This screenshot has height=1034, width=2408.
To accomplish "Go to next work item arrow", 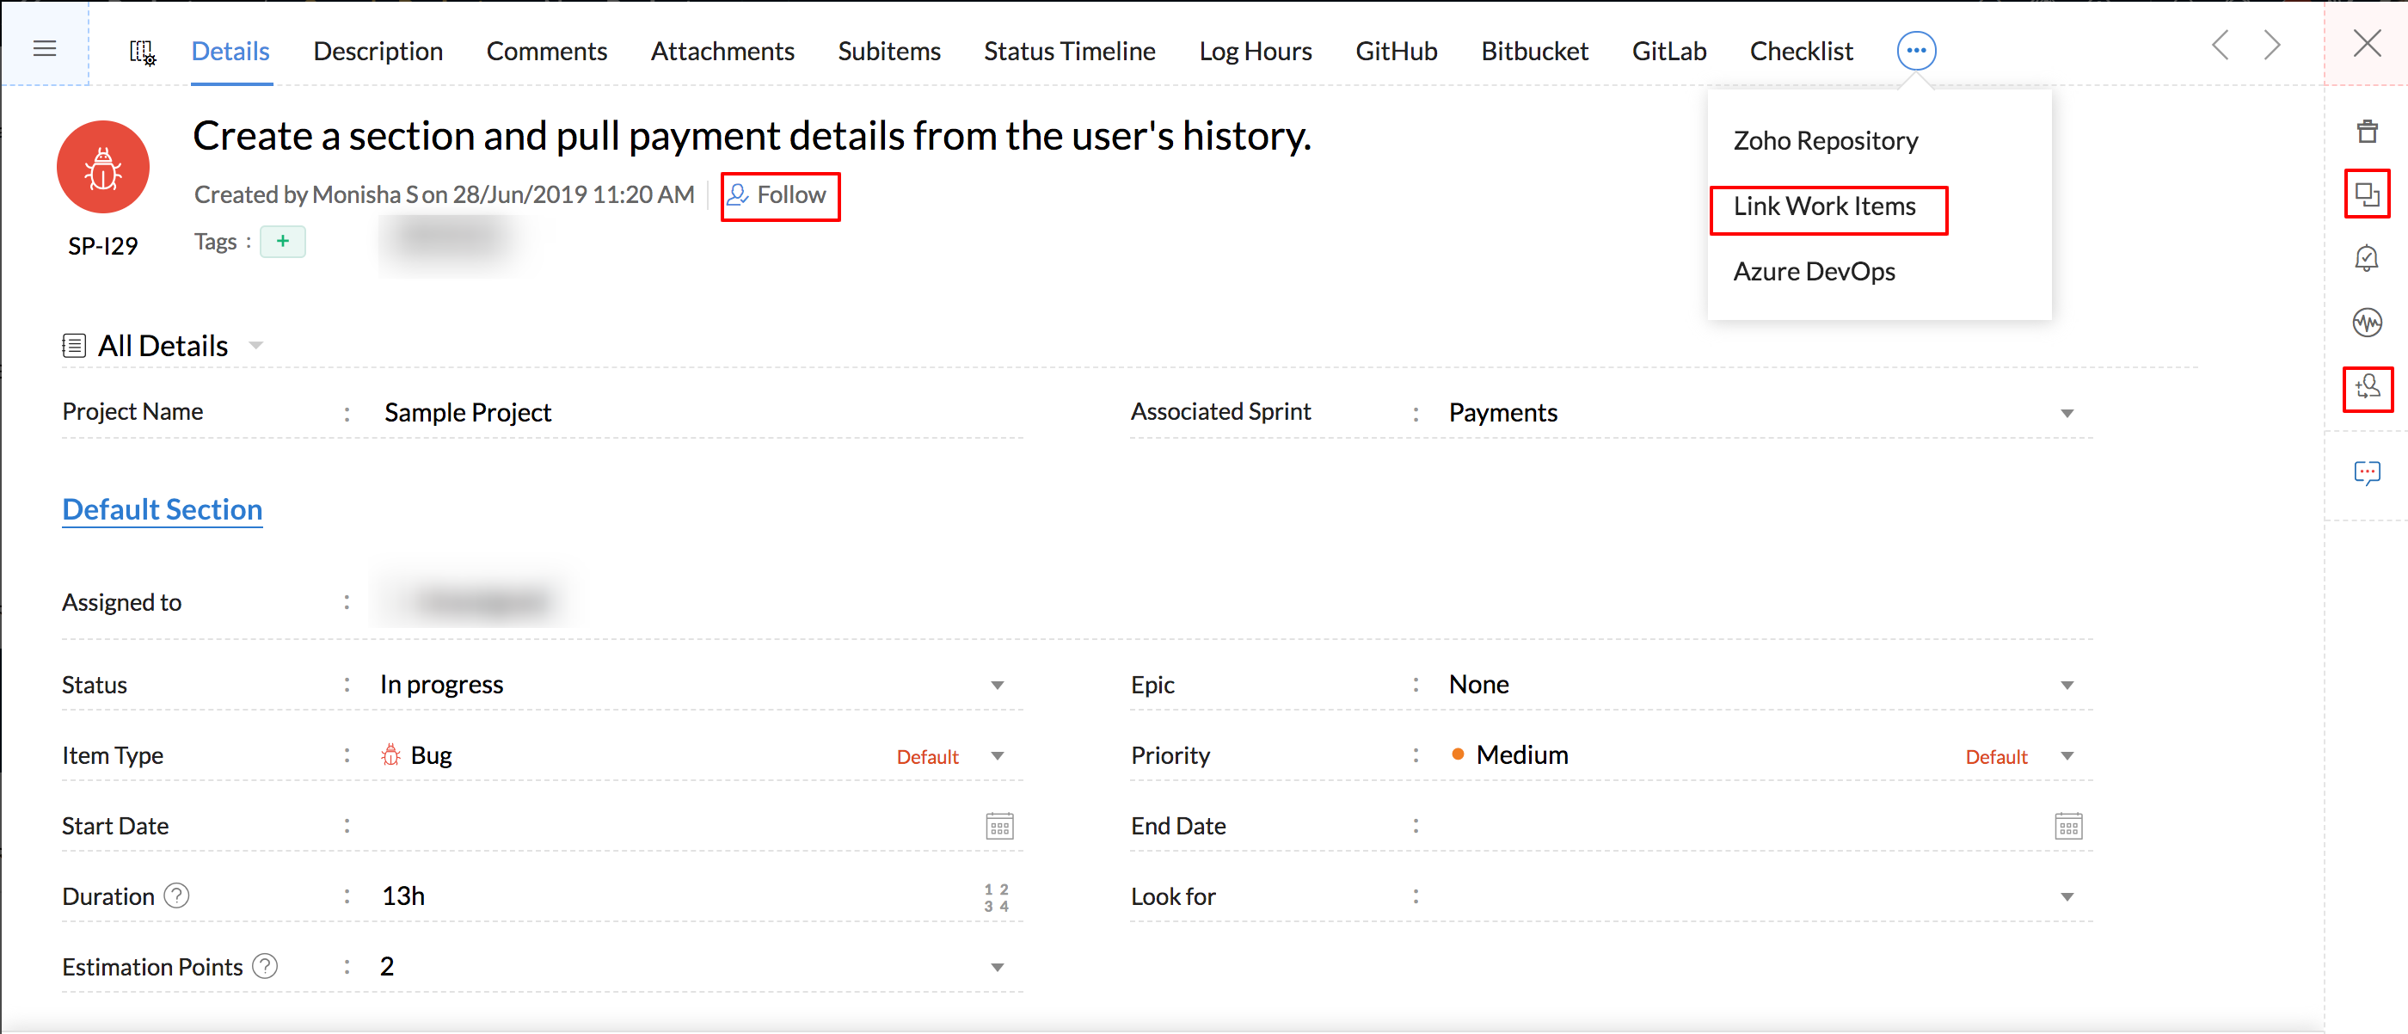I will click(x=2271, y=45).
